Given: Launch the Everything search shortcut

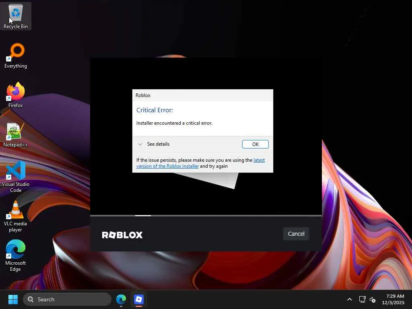Looking at the screenshot, I should coord(16,56).
